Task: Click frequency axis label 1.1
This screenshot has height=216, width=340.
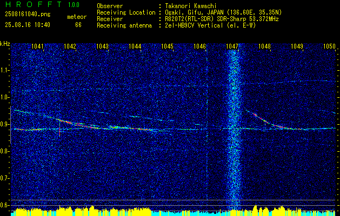Action: 4,70
